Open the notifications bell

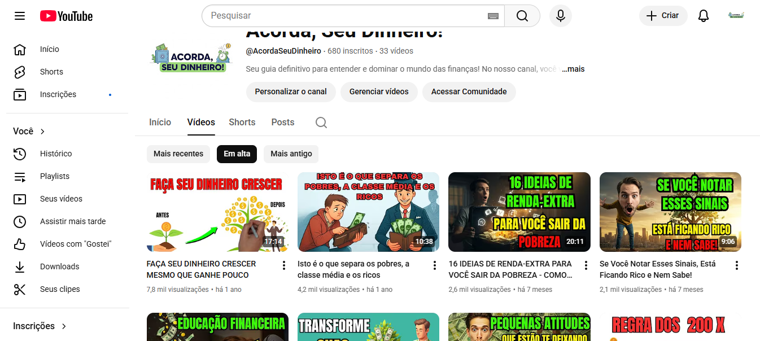coord(704,16)
